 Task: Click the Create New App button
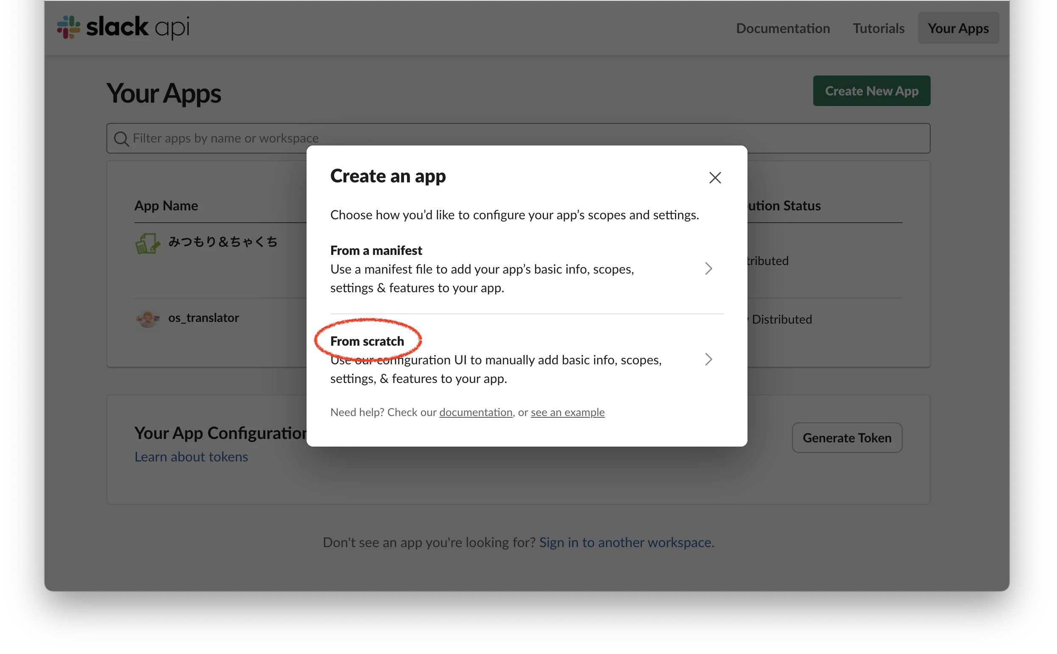(x=872, y=91)
